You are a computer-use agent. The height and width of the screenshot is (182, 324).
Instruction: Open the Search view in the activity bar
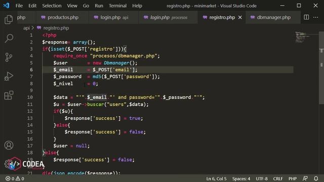(9, 38)
